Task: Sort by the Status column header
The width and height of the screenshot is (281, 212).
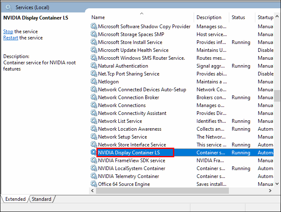Action: coord(238,17)
